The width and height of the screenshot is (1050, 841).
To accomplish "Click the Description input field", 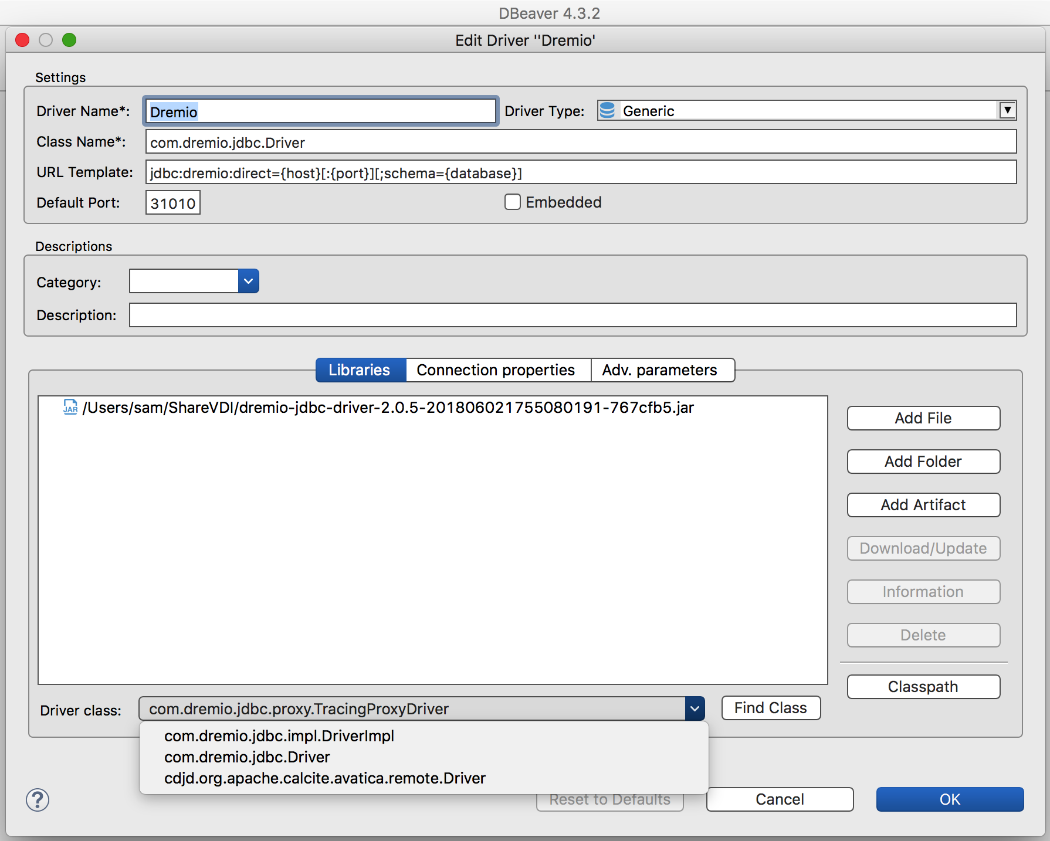I will [573, 315].
